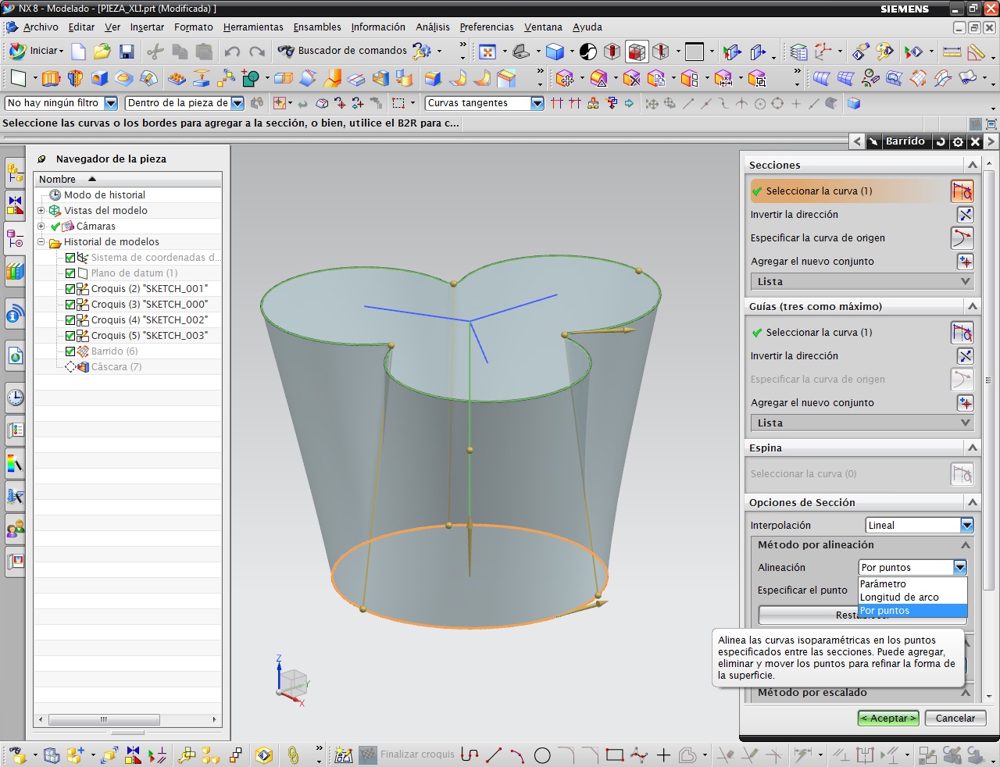Screen dimensions: 1000x767
Task: Click the Especificar la curva de origen icon in Secciones
Action: point(962,237)
